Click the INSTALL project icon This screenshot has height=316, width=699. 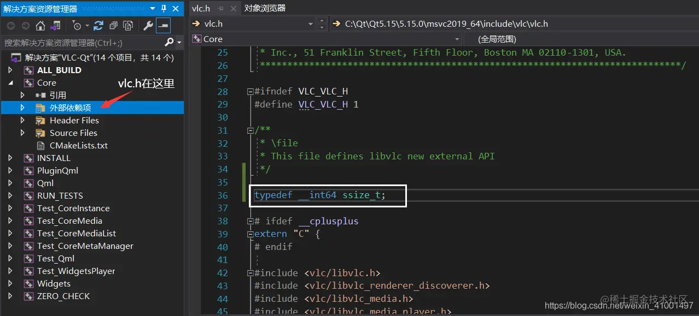(28, 158)
